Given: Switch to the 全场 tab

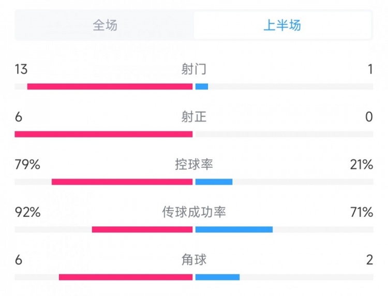Looking at the screenshot, I should click(105, 25).
